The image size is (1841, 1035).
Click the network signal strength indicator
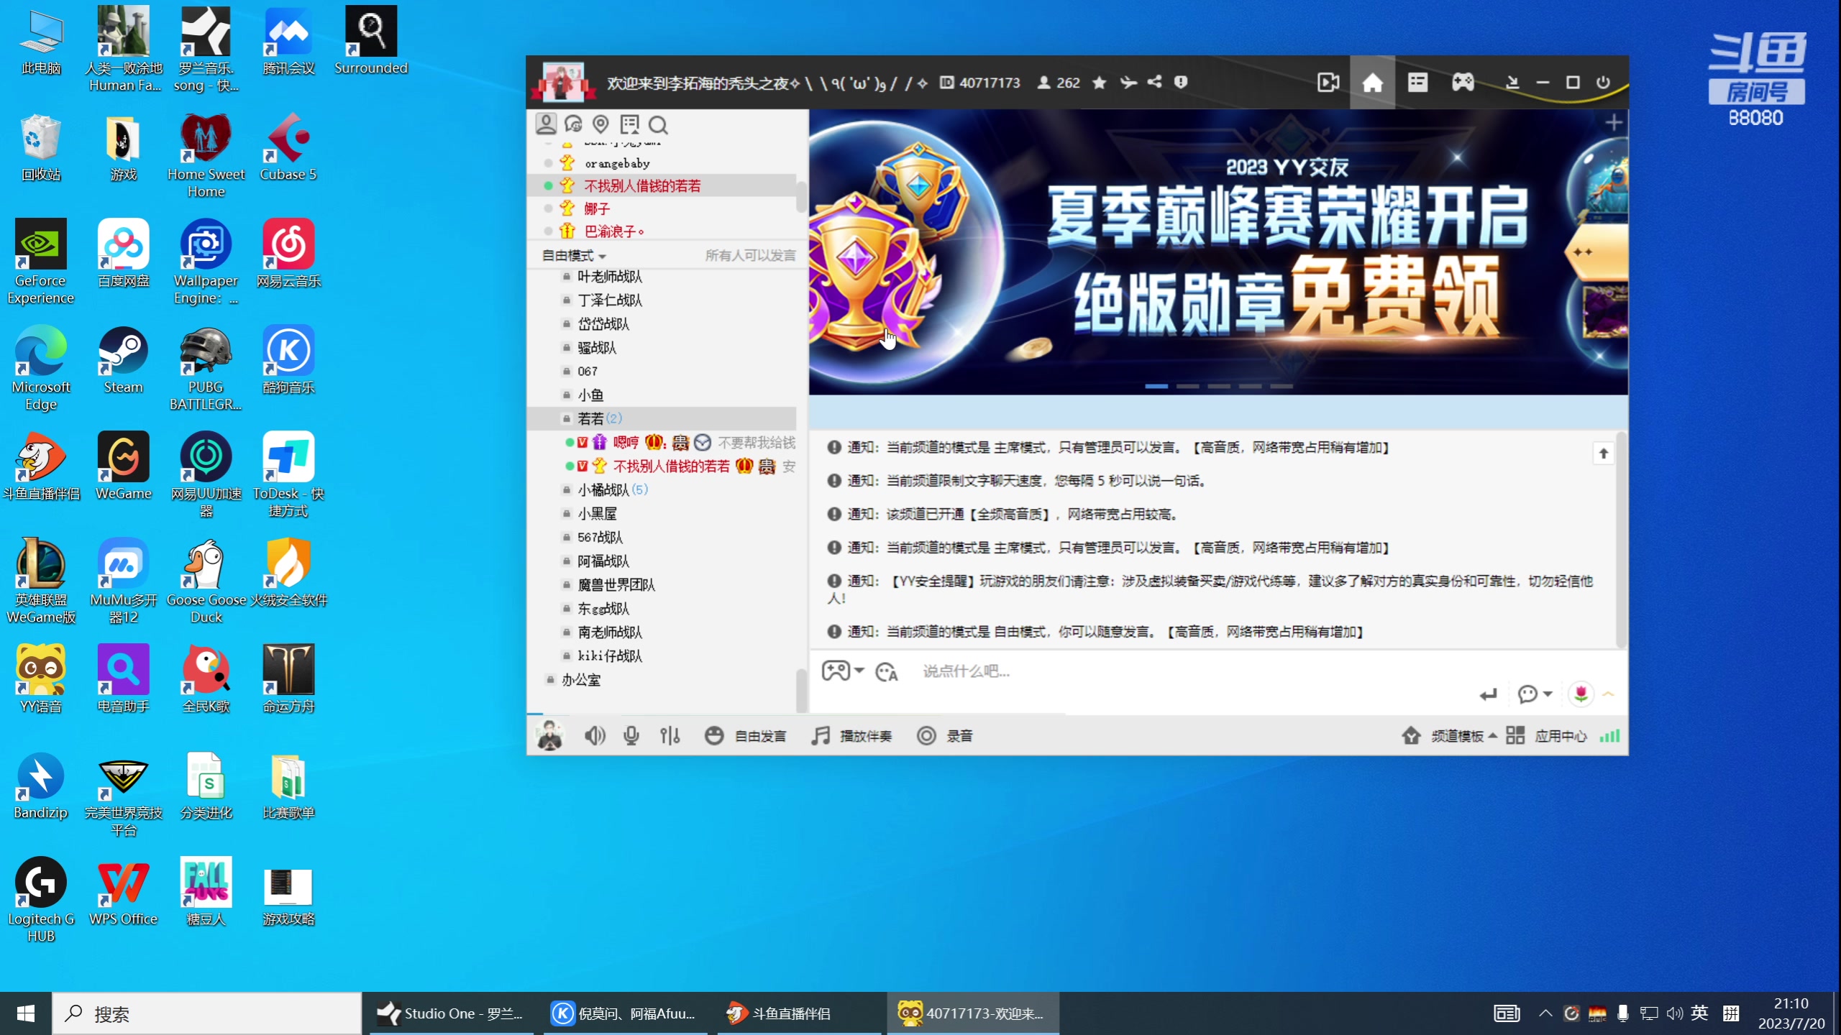[1611, 735]
